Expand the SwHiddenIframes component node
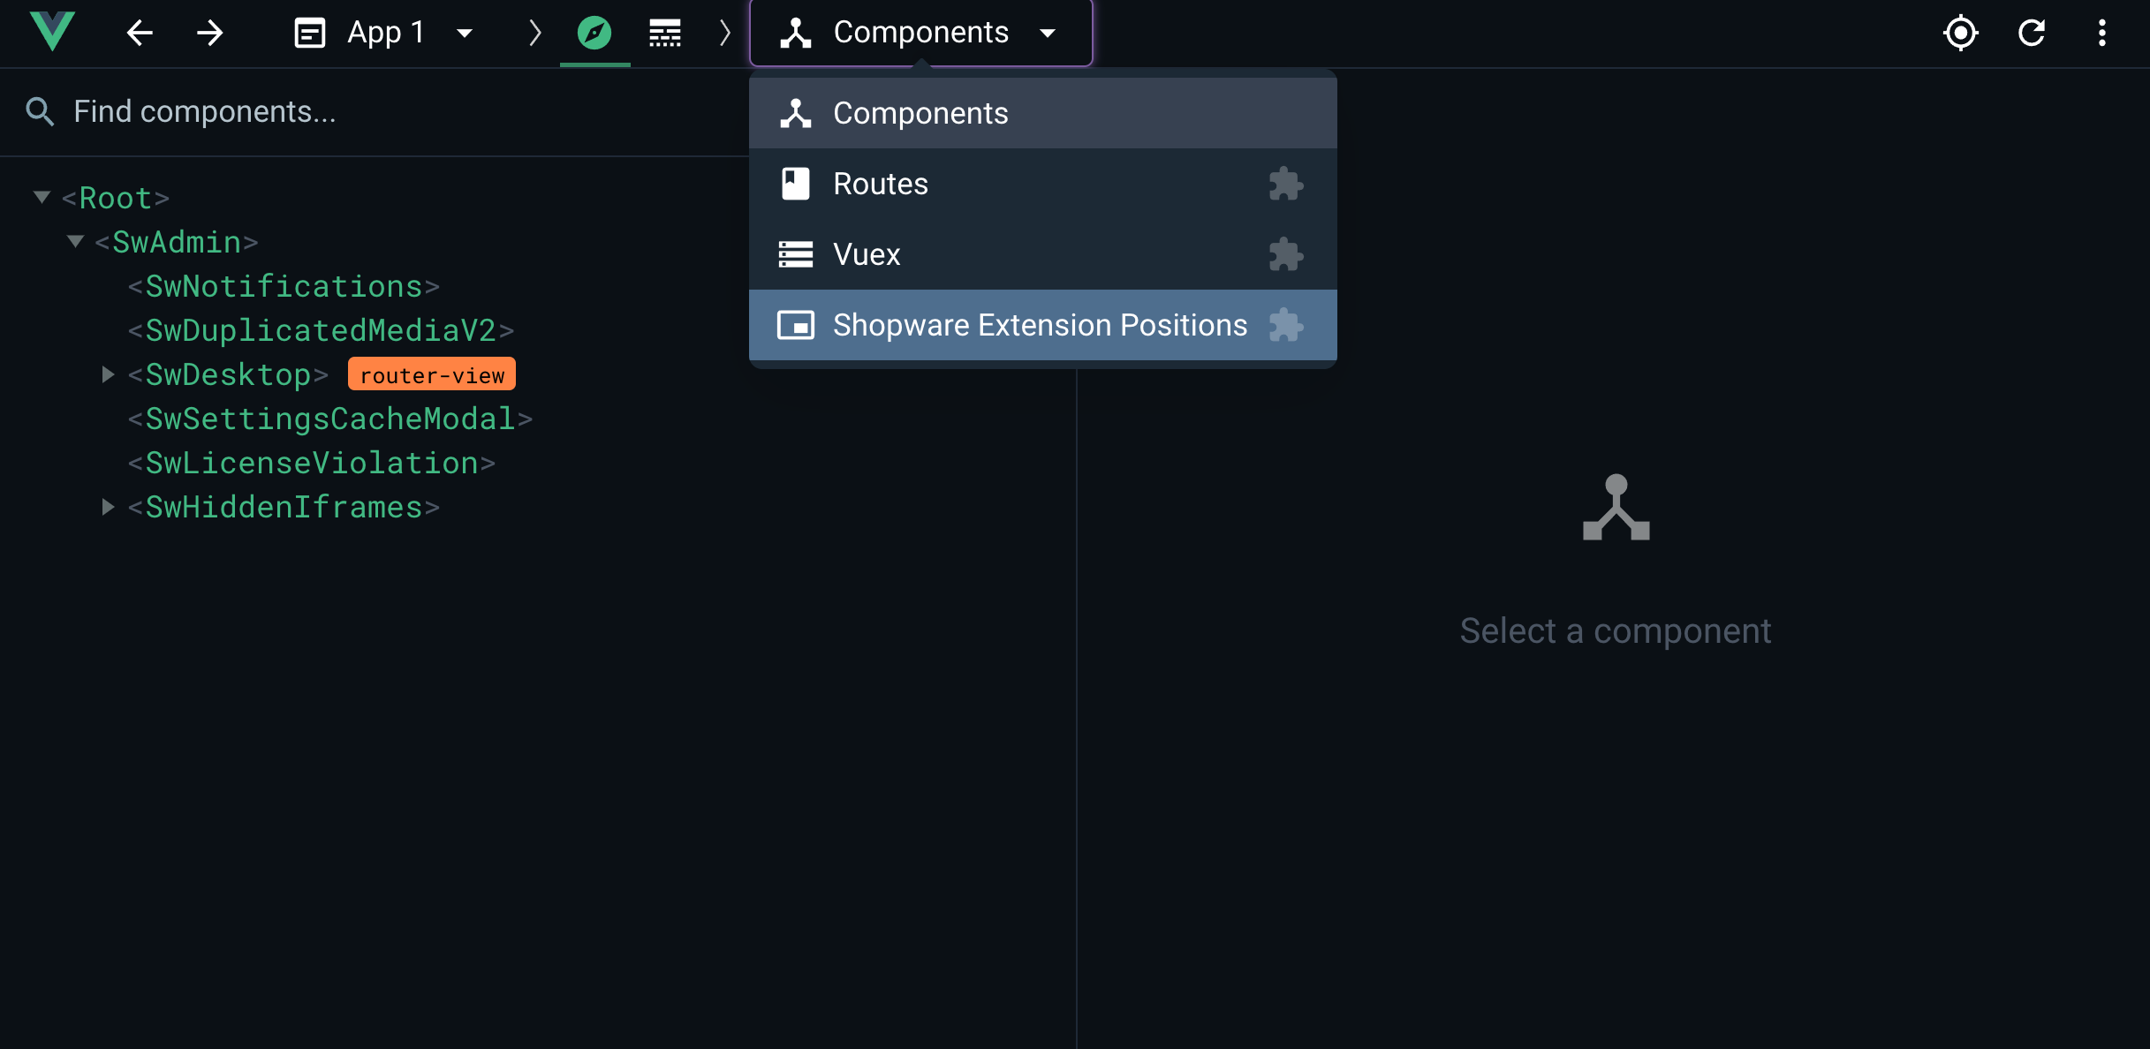 pos(108,506)
